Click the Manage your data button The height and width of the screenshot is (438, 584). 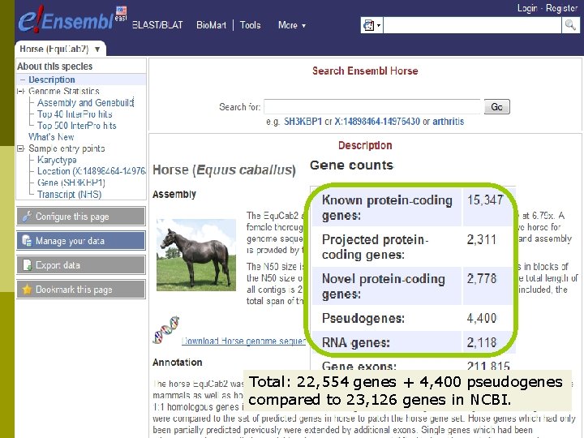(x=81, y=241)
